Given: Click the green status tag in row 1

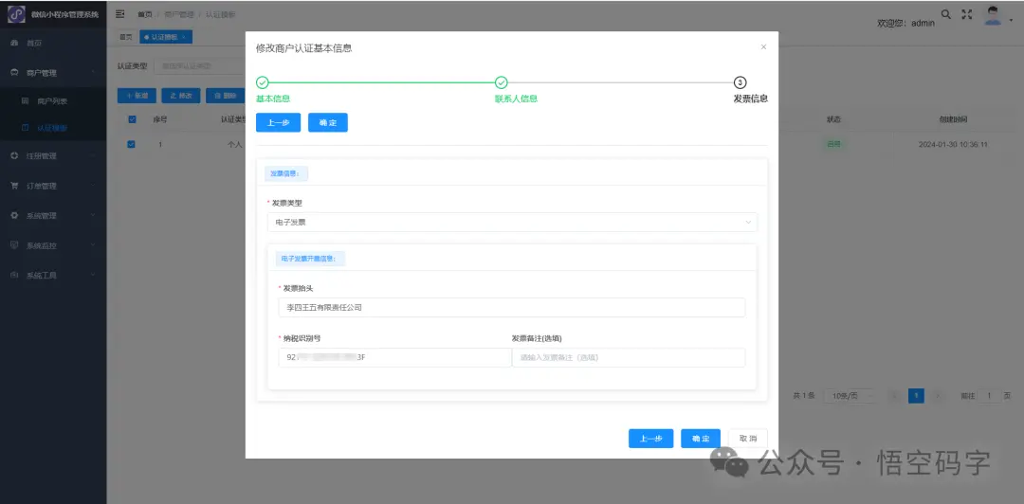Looking at the screenshot, I should (x=834, y=144).
